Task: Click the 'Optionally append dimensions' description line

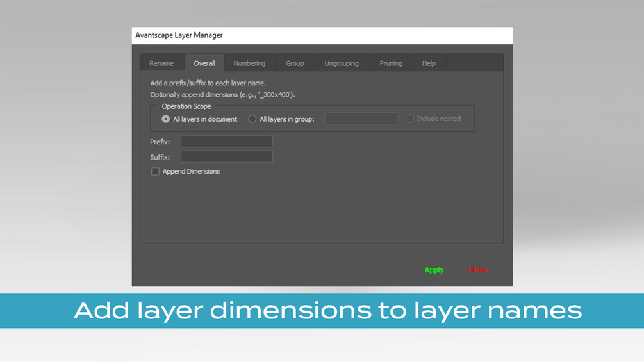Action: [x=222, y=95]
